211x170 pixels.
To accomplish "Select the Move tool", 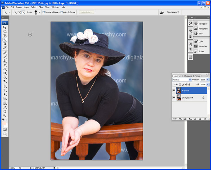I will tap(5, 27).
